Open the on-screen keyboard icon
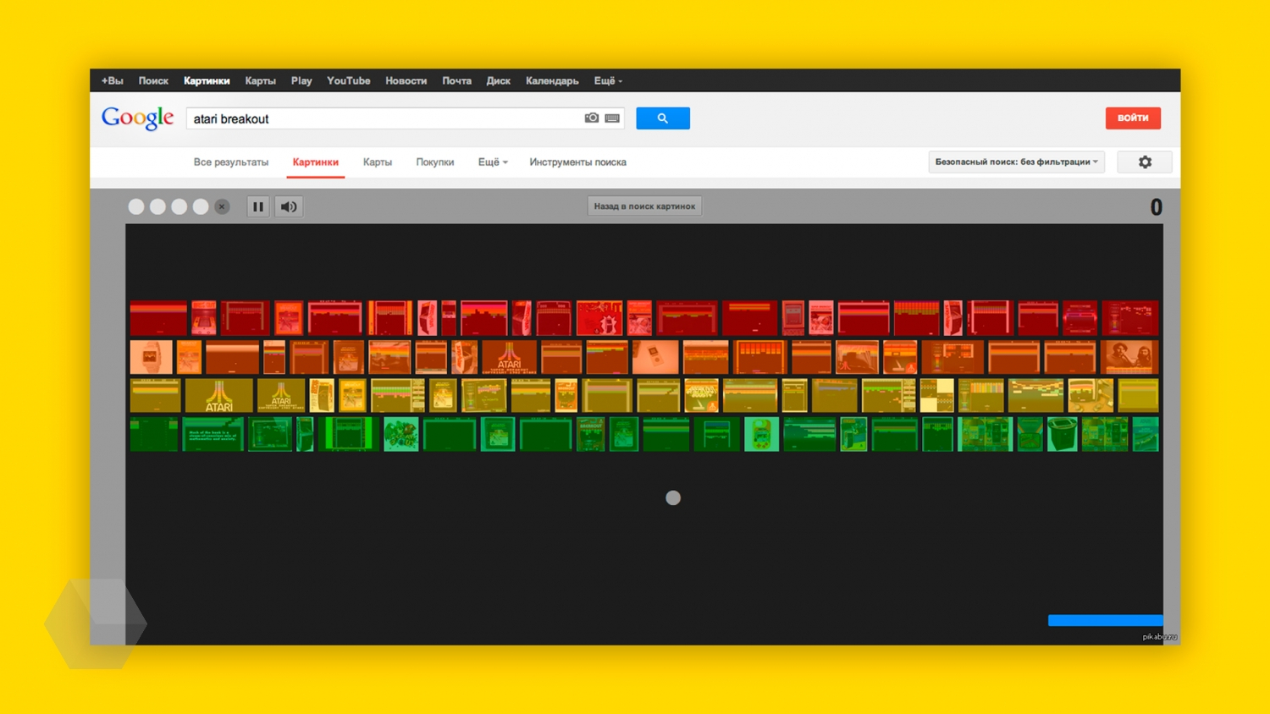1270x714 pixels. tap(612, 118)
